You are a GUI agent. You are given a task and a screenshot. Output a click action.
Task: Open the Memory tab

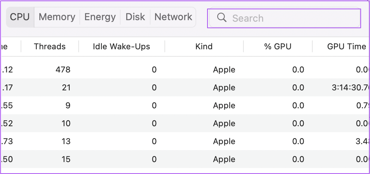click(x=57, y=17)
